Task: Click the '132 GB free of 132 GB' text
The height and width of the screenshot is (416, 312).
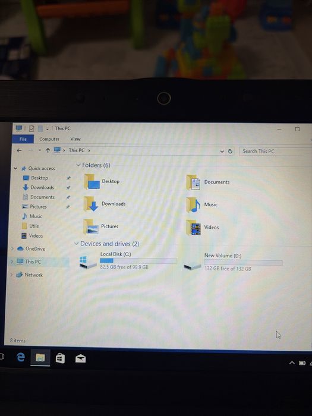Action: click(228, 269)
